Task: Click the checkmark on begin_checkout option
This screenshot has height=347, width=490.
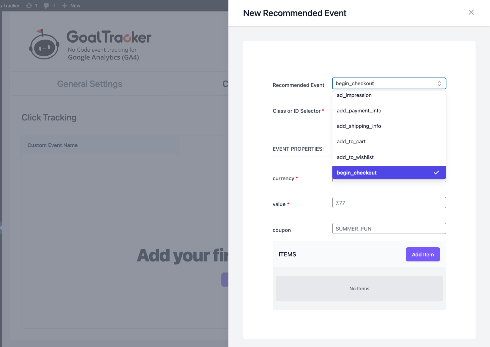Action: click(436, 172)
